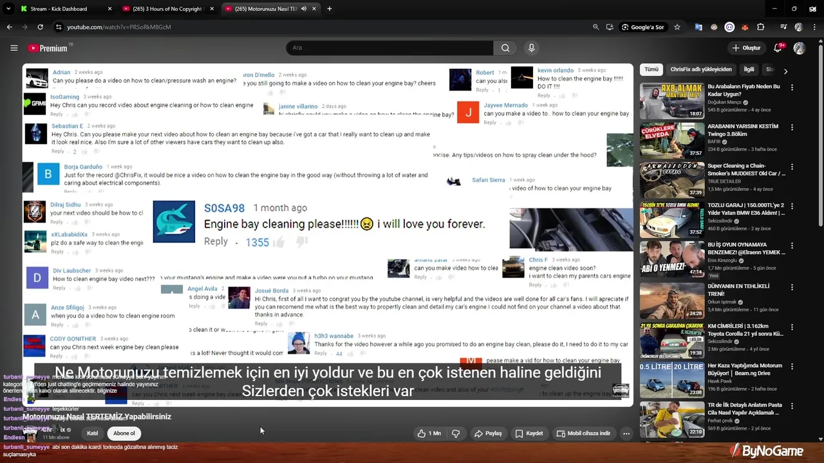The height and width of the screenshot is (463, 824).
Task: Reload the current YouTube page
Action: [x=40, y=27]
